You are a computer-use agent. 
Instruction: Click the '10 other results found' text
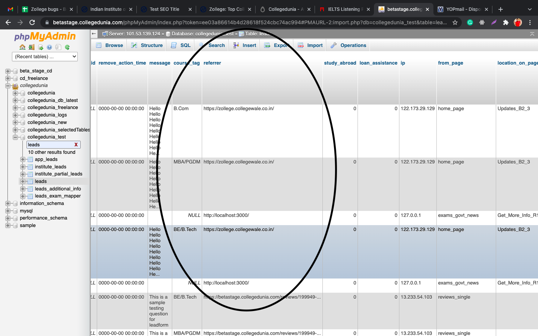click(52, 152)
